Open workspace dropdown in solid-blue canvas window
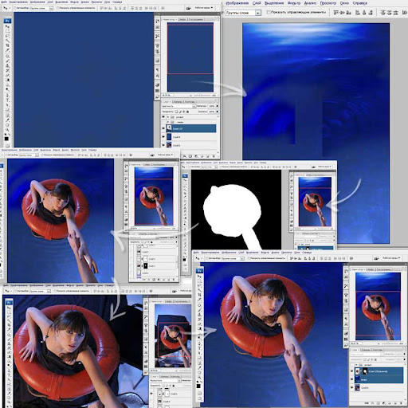This screenshot has height=408, width=408. click(204, 8)
